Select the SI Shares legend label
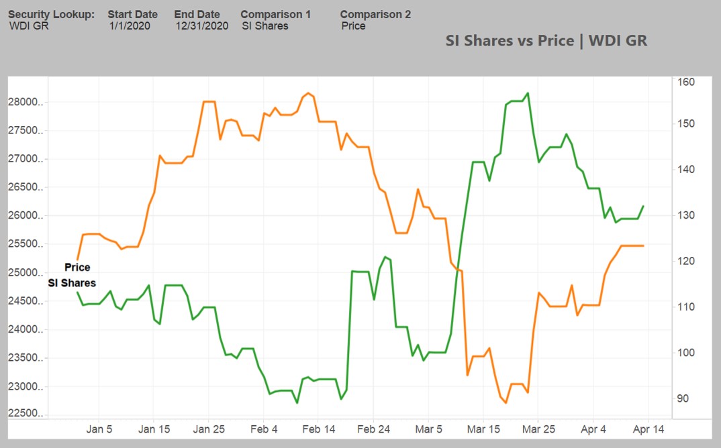Screen dimensions: 721x448 click(72, 283)
